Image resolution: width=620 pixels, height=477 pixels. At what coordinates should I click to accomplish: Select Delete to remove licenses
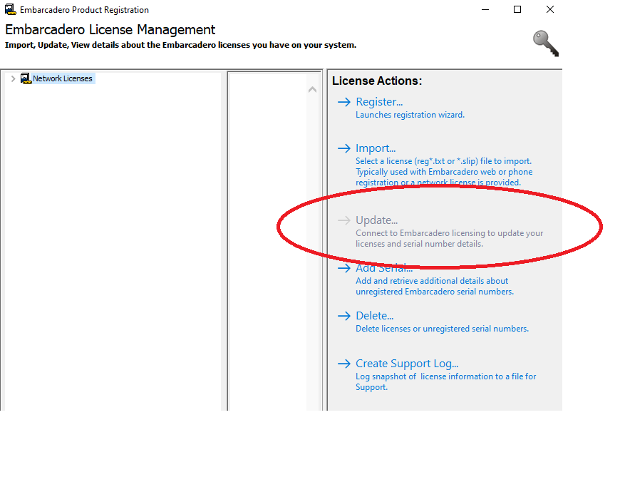click(374, 316)
